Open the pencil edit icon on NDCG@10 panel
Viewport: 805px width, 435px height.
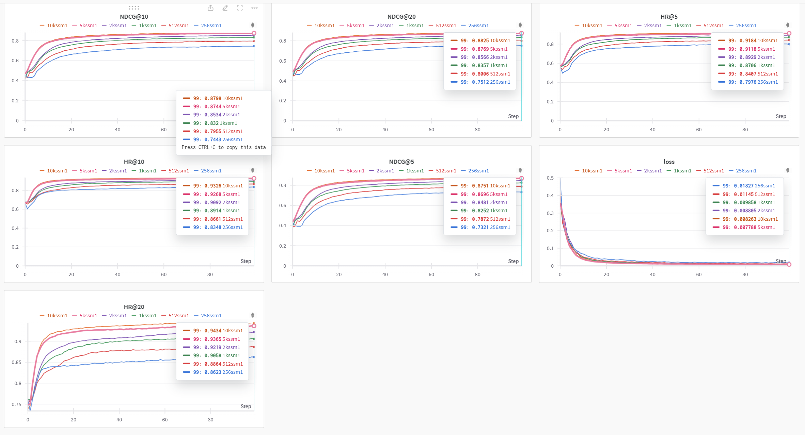(225, 8)
